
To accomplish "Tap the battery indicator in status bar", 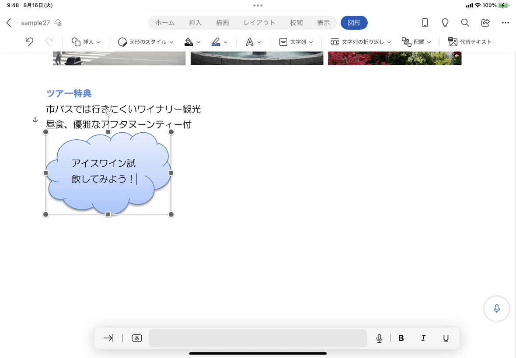I will 503,5.
